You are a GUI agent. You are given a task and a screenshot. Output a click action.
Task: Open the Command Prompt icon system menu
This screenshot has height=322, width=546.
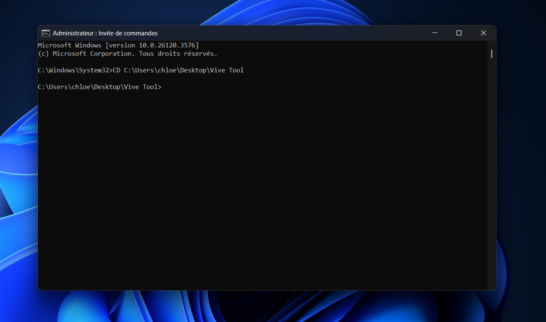[x=45, y=33]
